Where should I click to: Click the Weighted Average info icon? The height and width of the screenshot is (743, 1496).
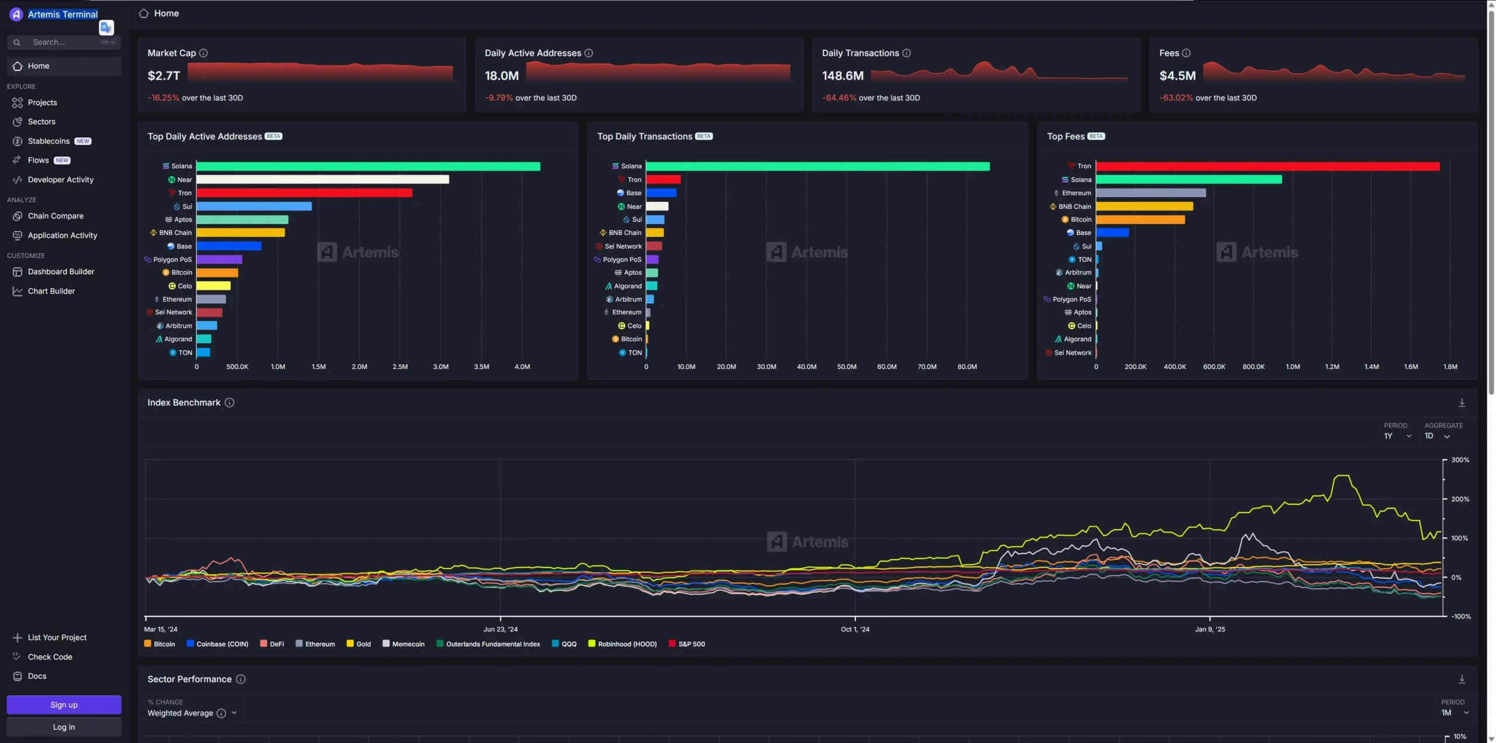click(x=221, y=713)
